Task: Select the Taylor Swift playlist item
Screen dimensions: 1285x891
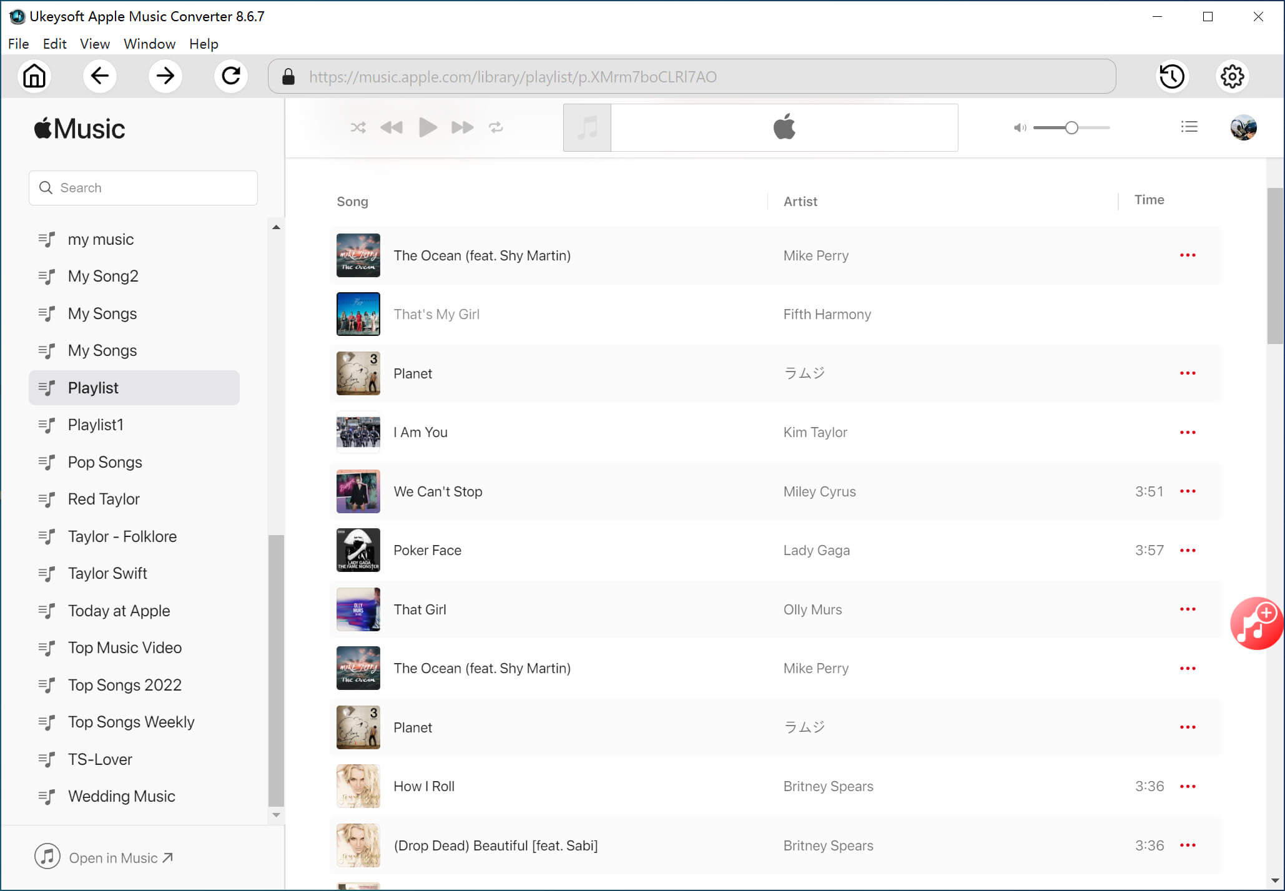Action: click(107, 573)
